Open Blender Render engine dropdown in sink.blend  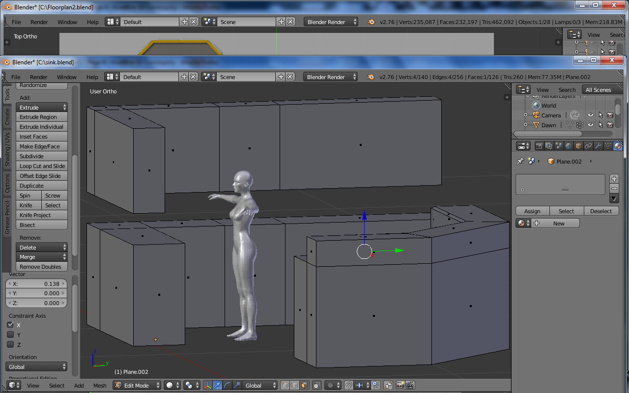pos(331,77)
